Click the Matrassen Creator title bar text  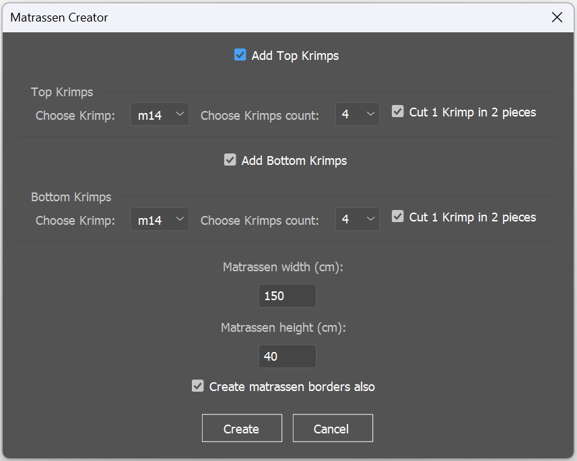click(59, 17)
